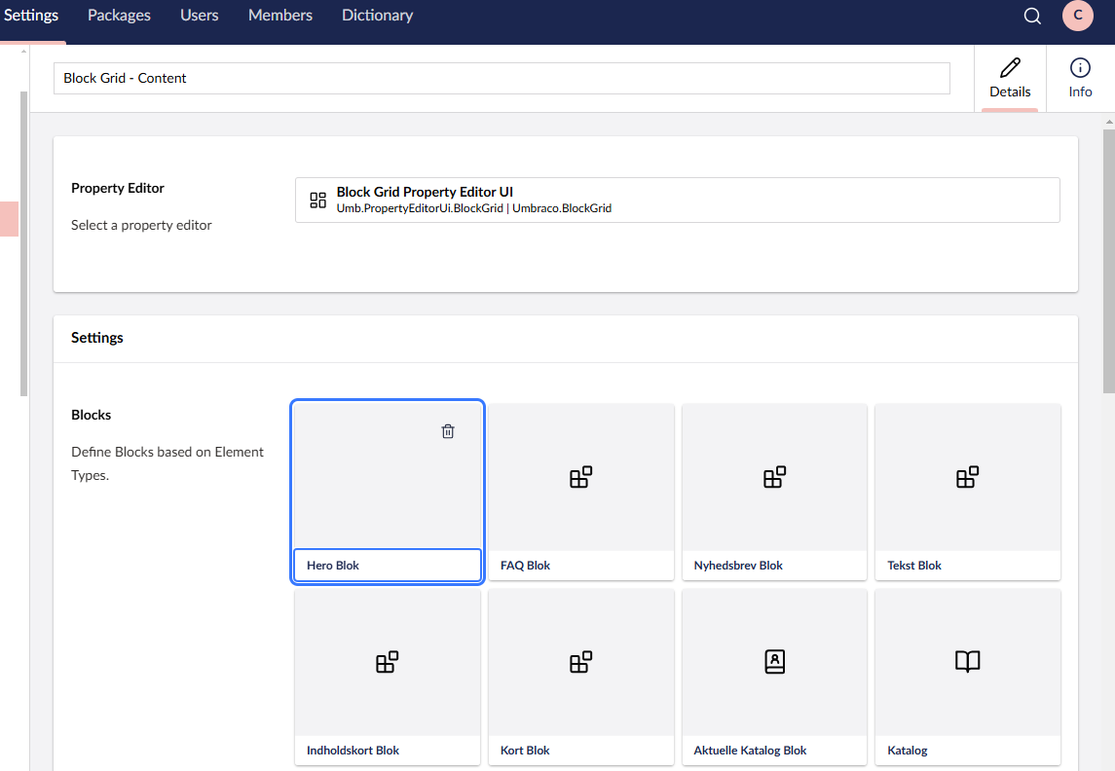Click the main vertical scrollbar

(x=1108, y=261)
